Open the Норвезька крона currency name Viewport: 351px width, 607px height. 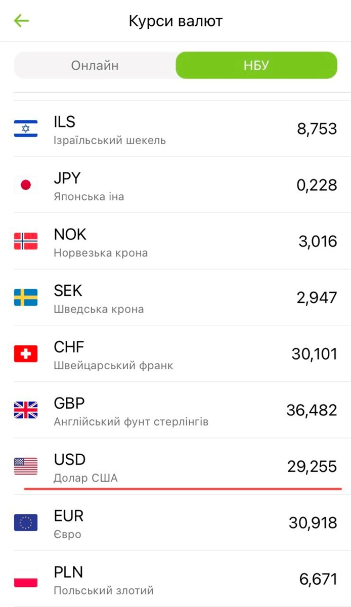point(101,252)
